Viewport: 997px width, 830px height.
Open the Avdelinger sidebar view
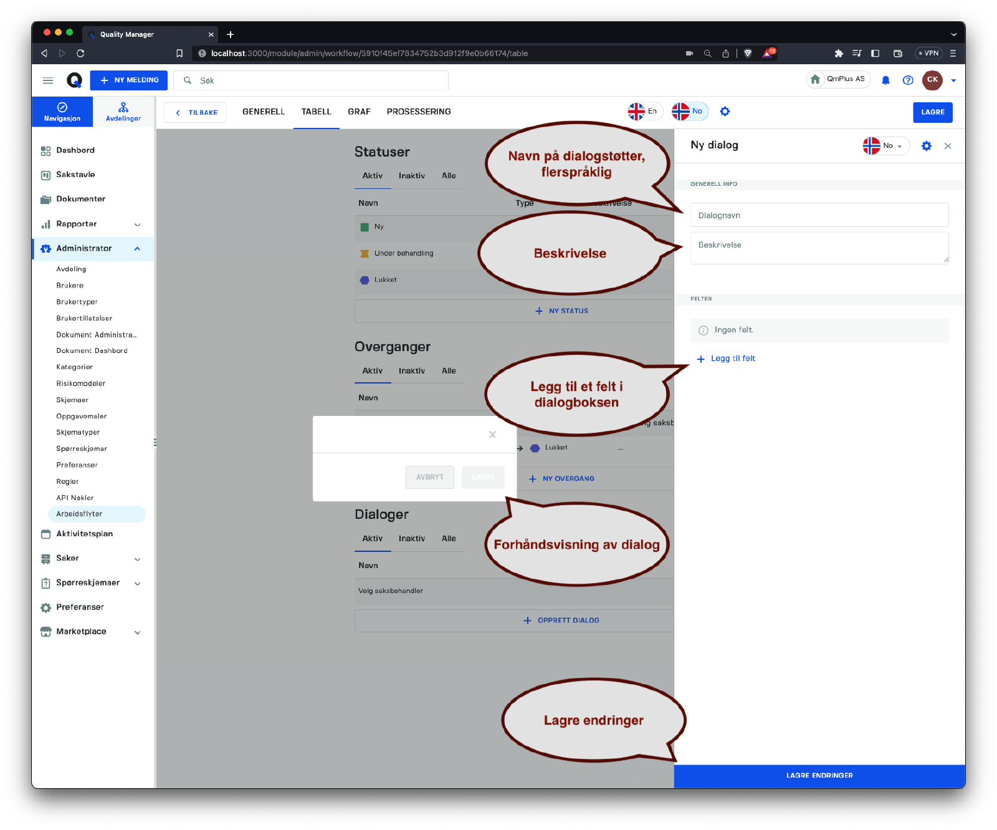(123, 112)
